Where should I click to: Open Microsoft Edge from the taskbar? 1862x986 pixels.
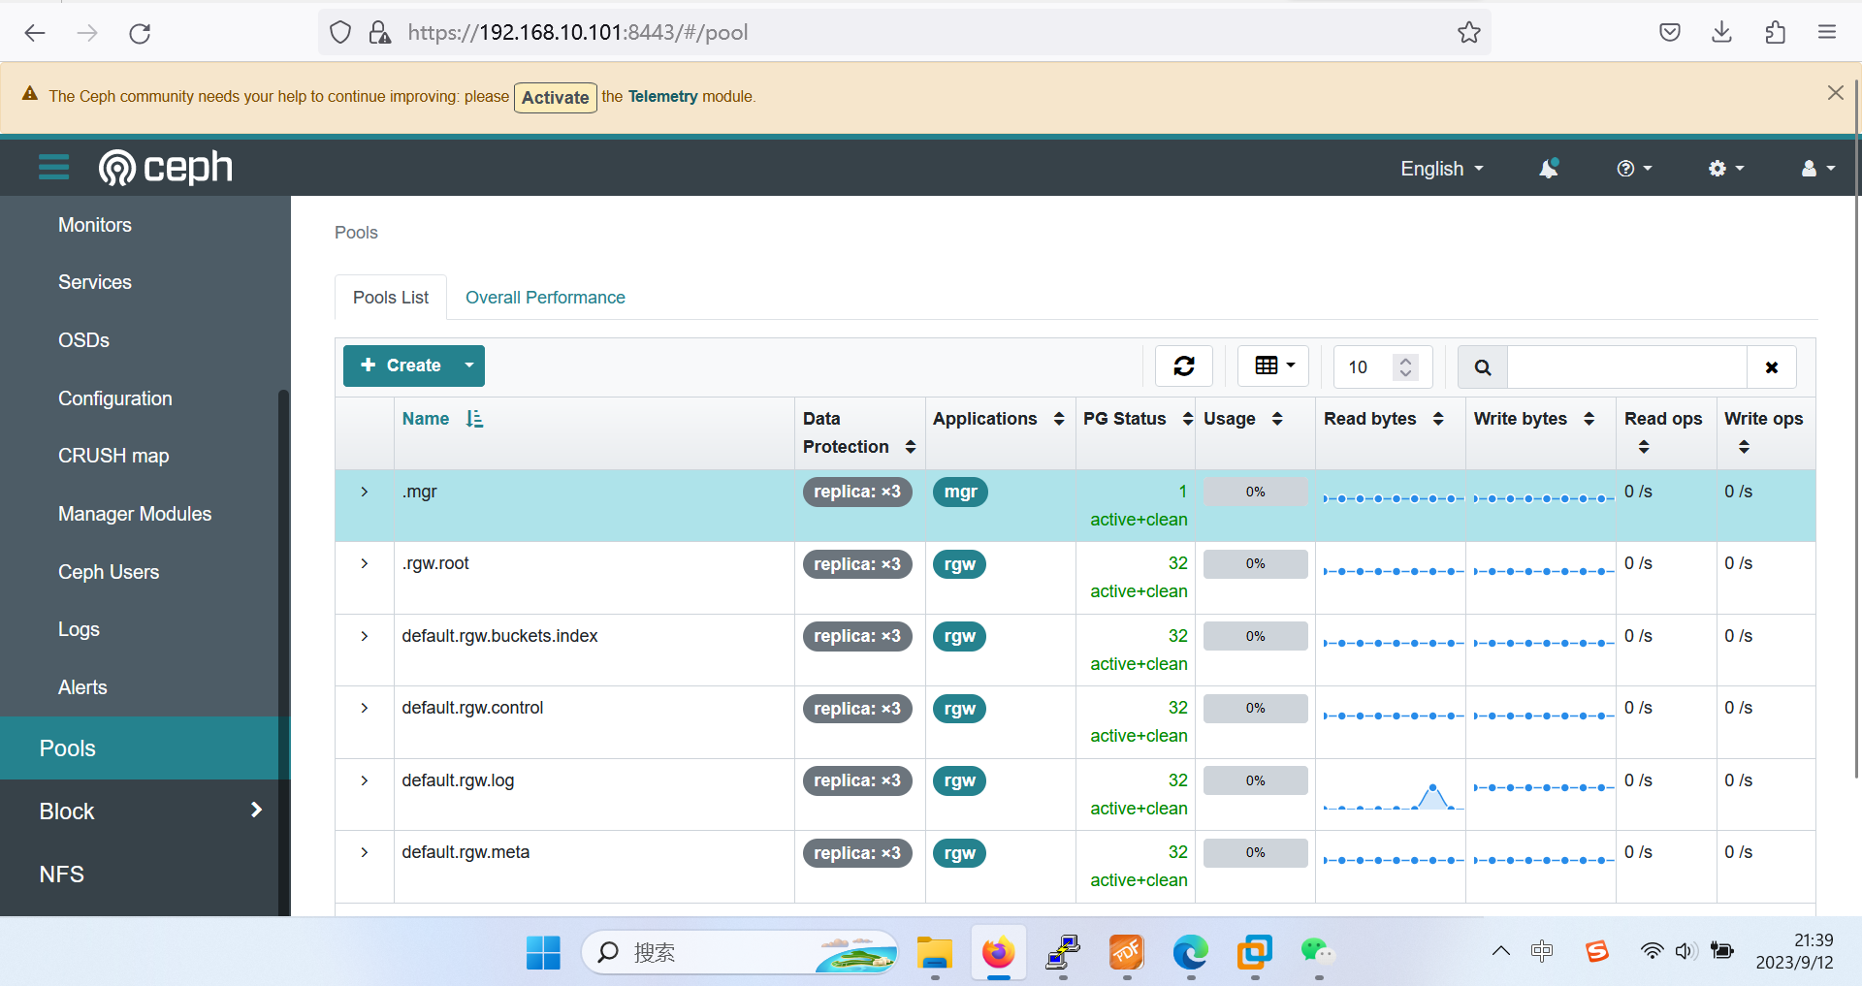coord(1190,953)
